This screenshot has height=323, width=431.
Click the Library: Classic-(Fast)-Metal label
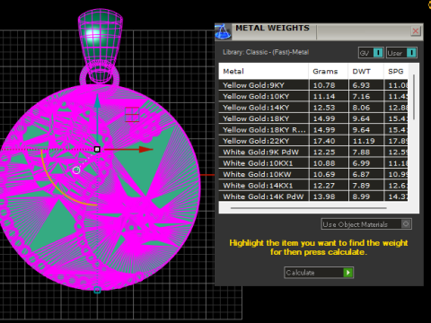pos(266,52)
